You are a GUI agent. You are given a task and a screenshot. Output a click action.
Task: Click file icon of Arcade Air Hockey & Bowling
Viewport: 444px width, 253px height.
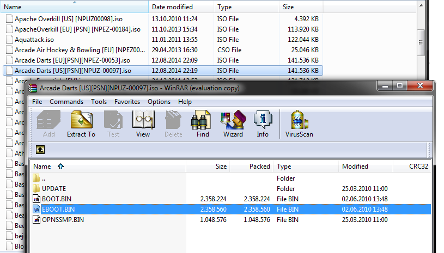10,50
